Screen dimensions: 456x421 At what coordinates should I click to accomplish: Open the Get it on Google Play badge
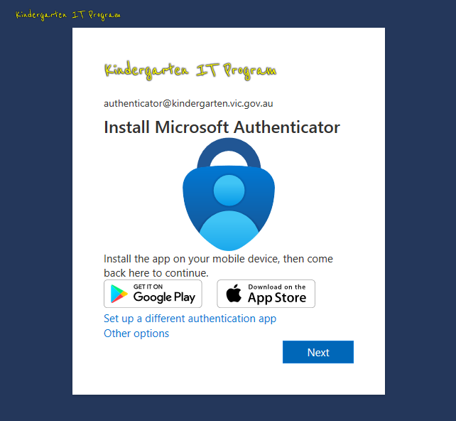(153, 294)
